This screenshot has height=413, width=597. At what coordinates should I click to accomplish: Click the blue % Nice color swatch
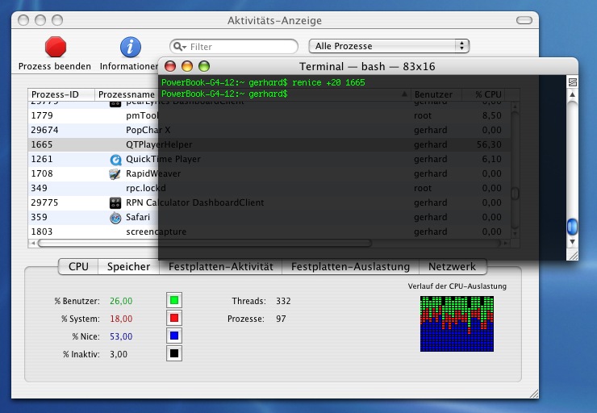[173, 336]
